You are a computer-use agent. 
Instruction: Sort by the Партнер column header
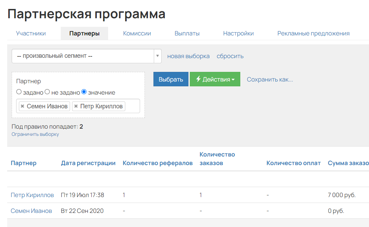24,163
